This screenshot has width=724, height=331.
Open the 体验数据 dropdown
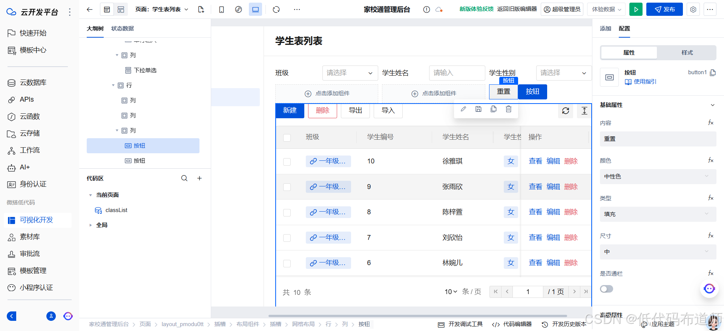tap(606, 9)
